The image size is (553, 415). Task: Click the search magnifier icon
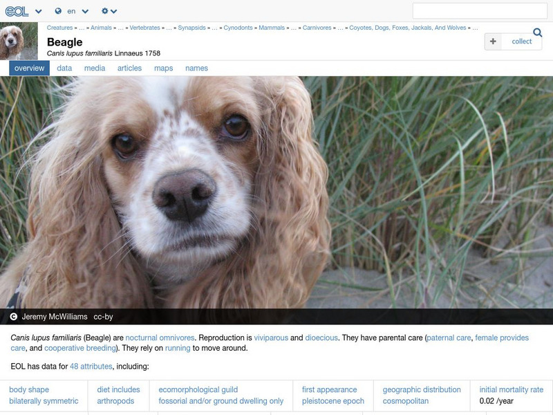click(x=538, y=31)
